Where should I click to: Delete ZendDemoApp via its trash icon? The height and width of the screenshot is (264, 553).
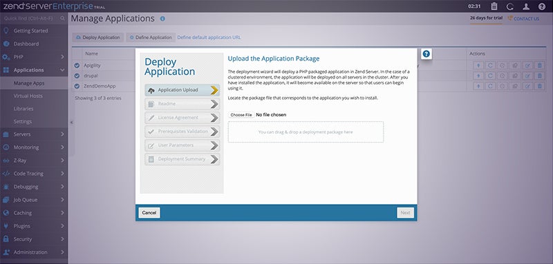click(x=539, y=85)
